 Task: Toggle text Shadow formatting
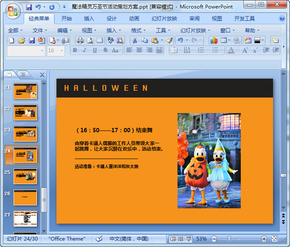click(x=105, y=50)
